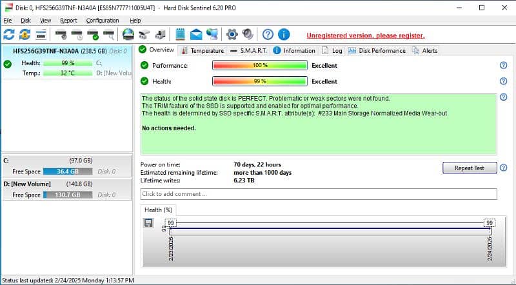Click the notepad report icon in toolbar
Viewport: 516px width, 285px height.
point(181,34)
